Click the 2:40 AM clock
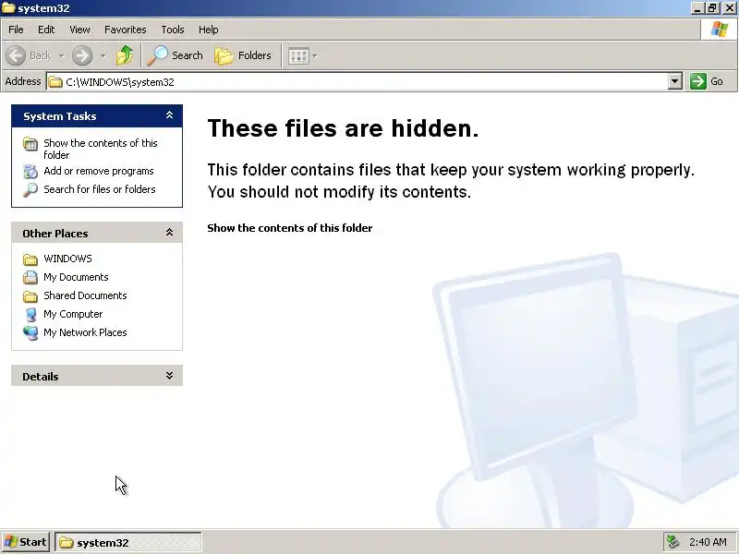Screen dimensions: 739x554 pos(708,542)
